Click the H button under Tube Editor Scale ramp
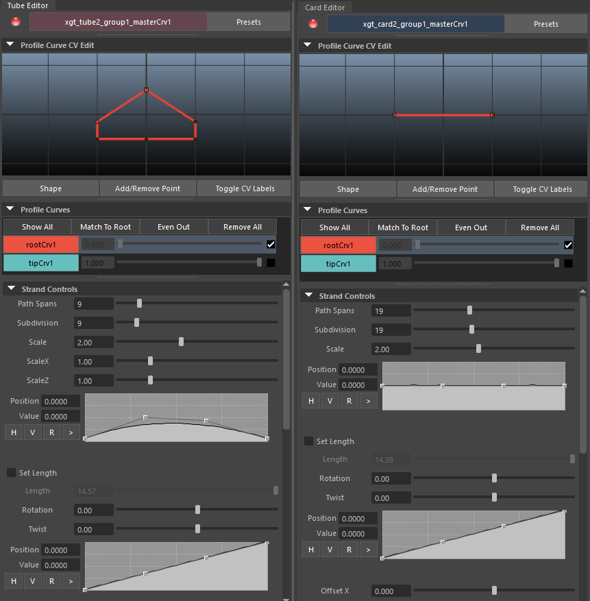 14,432
